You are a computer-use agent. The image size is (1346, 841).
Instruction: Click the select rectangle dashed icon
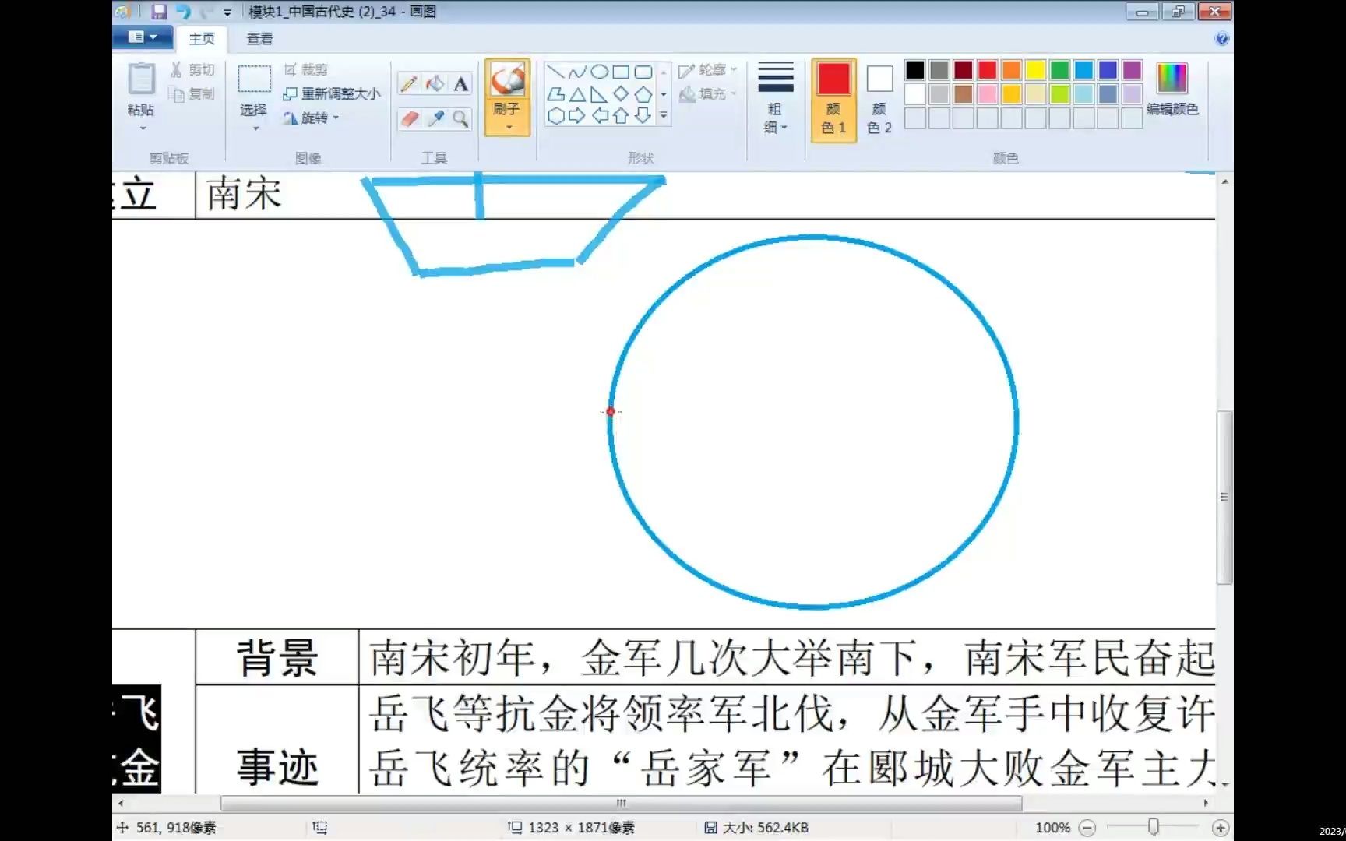[x=254, y=79]
